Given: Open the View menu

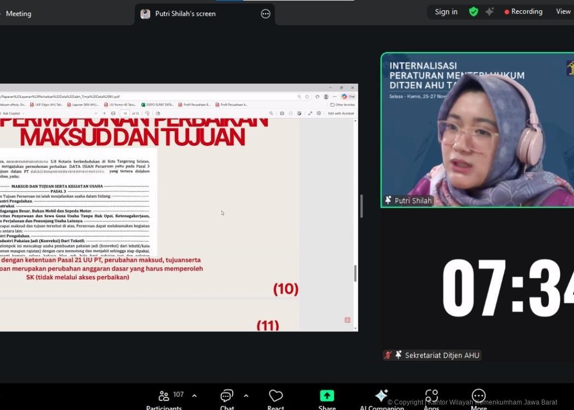Looking at the screenshot, I should (x=563, y=11).
